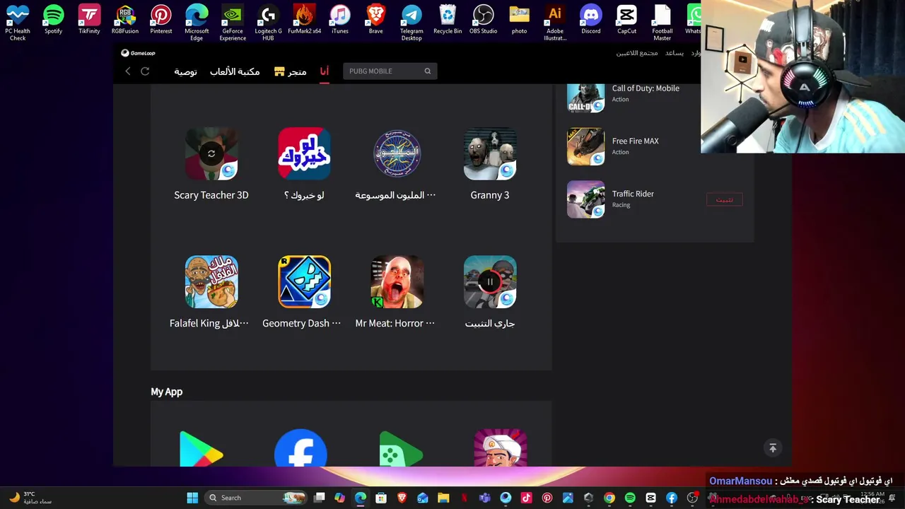Click the GameLoop refresh page icon

point(145,71)
